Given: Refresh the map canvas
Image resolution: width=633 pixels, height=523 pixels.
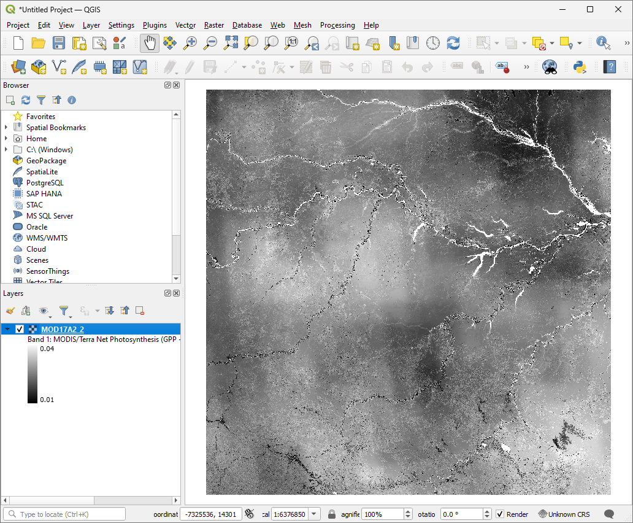Looking at the screenshot, I should pos(453,43).
